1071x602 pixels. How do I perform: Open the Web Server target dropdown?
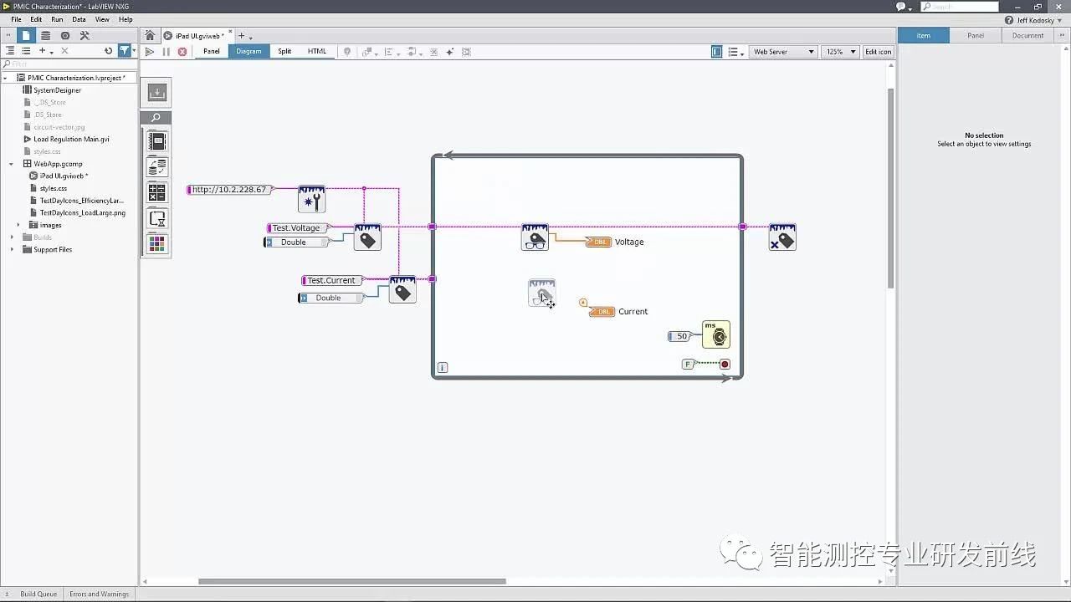783,52
